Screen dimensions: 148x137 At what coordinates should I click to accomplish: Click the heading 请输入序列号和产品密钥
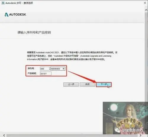34,32
